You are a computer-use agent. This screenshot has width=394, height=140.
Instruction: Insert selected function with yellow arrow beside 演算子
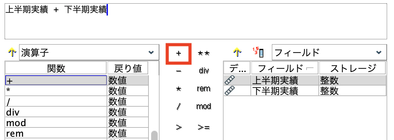tap(12, 52)
